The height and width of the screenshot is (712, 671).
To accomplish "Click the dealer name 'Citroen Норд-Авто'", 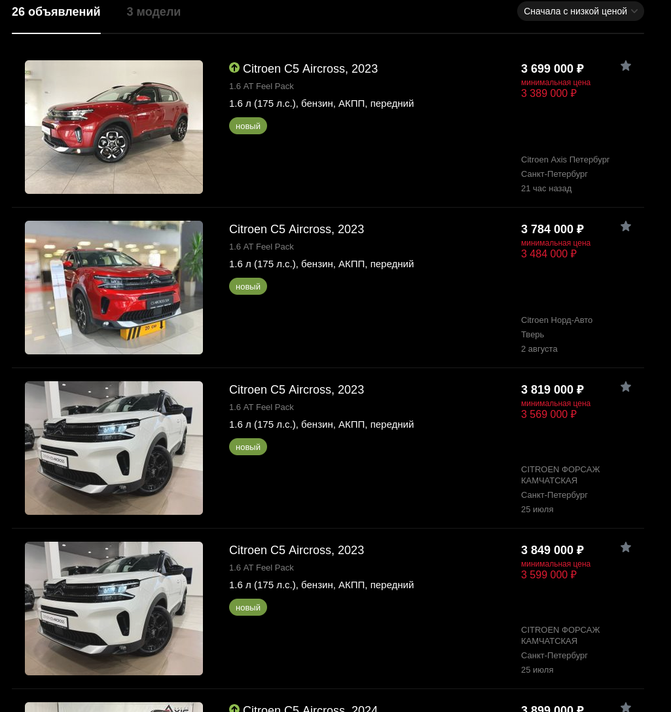I will point(556,320).
